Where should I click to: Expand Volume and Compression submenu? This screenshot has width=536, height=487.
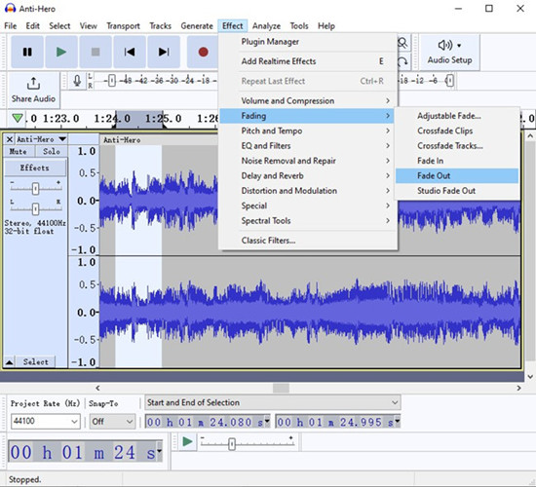click(x=308, y=101)
